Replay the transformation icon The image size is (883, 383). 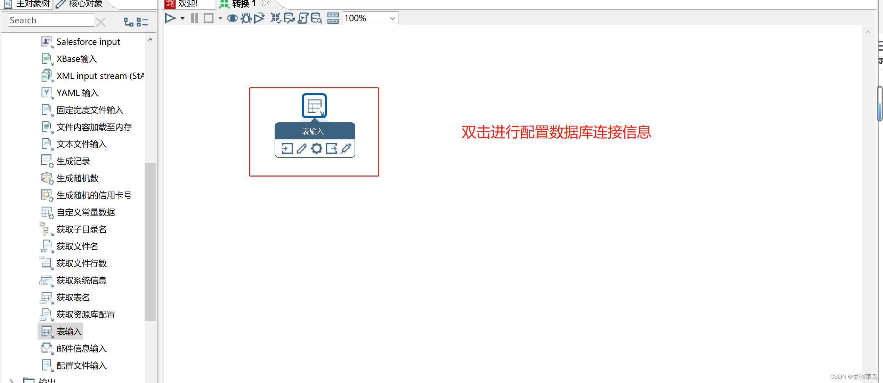(x=259, y=18)
